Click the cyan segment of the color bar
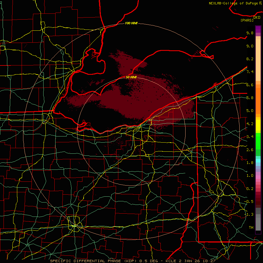The image size is (263, 263). coord(258,161)
